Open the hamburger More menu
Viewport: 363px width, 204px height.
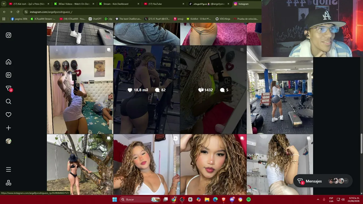pos(9,169)
